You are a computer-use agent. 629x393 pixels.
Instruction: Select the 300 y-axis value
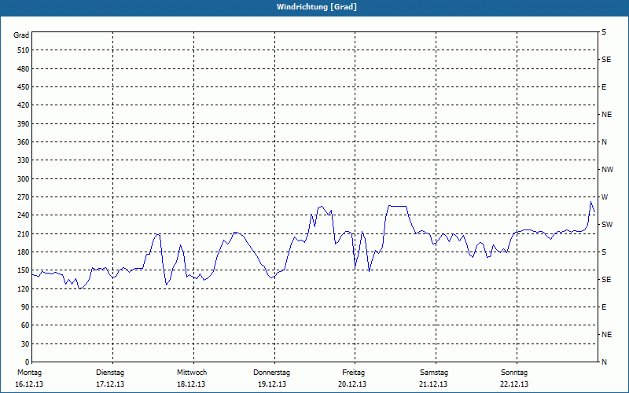(x=23, y=179)
